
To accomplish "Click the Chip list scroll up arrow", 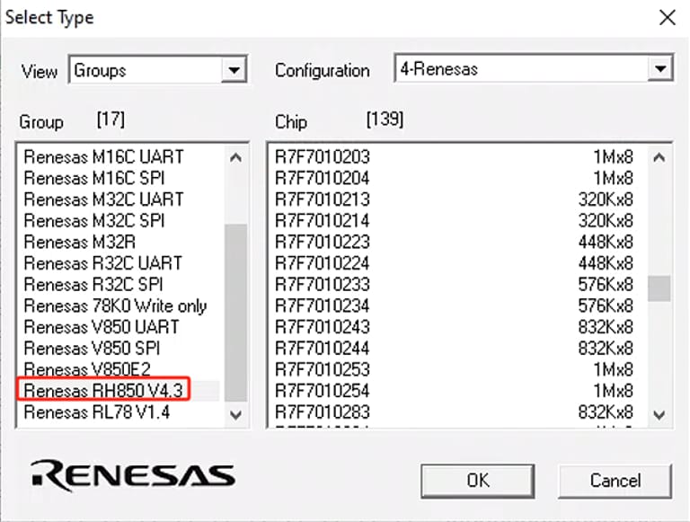I will [659, 157].
